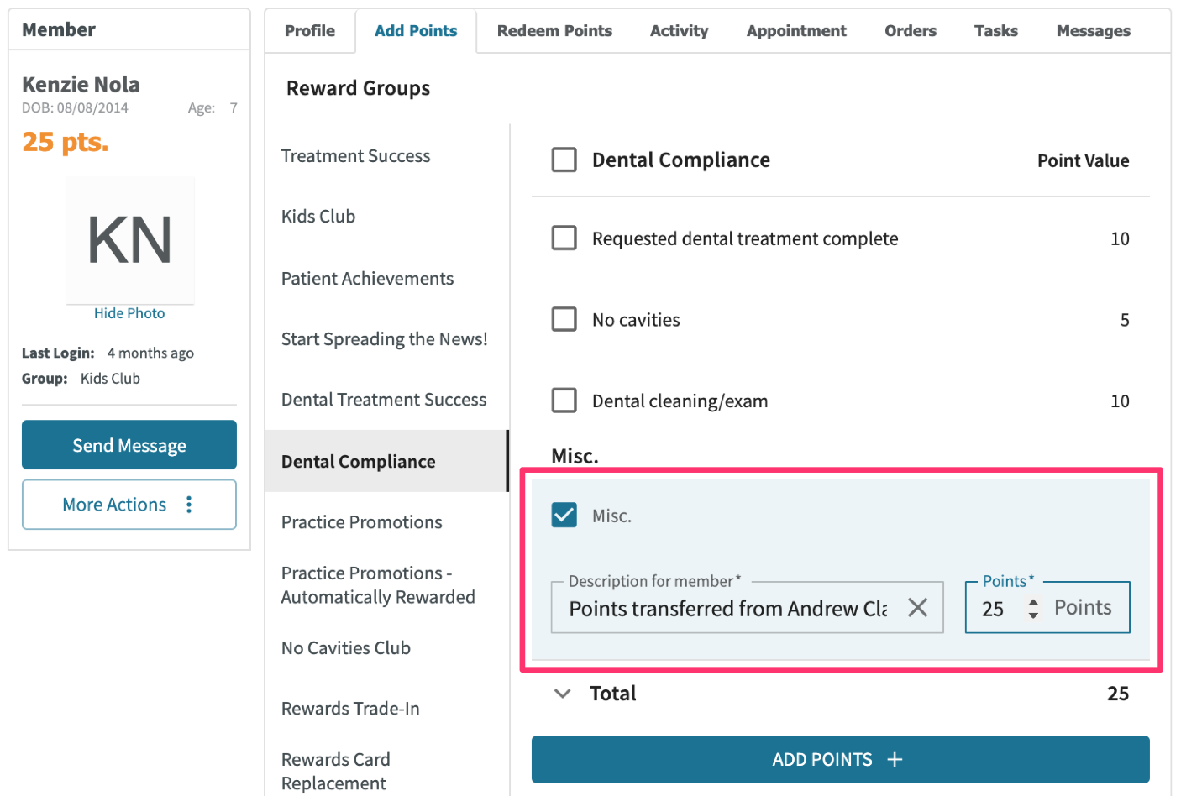1181x796 pixels.
Task: Open the Appointment tab
Action: point(796,31)
